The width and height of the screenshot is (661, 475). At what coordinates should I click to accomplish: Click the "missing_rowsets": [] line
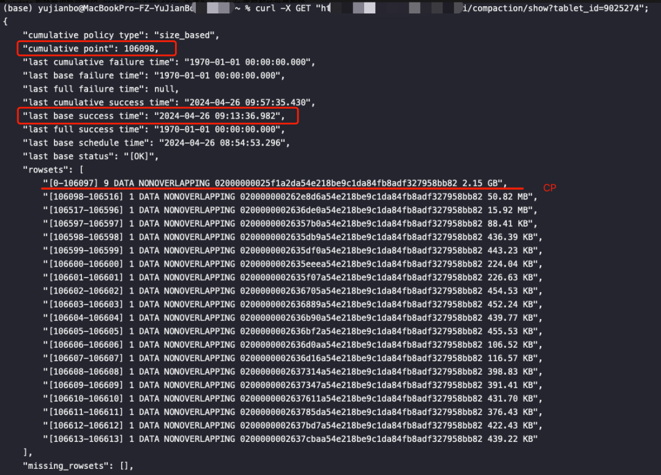click(78, 466)
